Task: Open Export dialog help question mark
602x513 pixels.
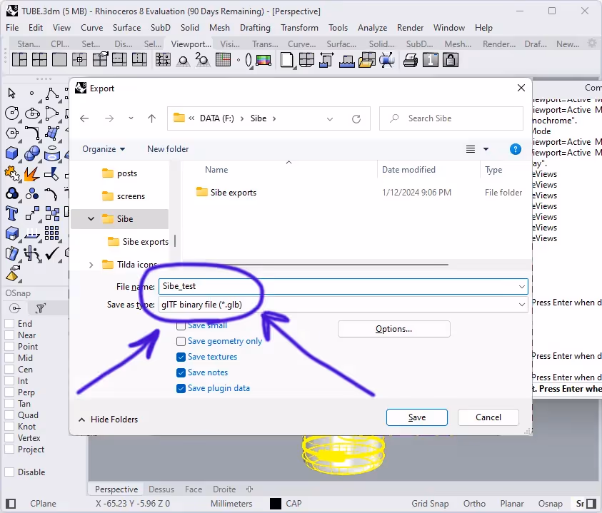Action: pyautogui.click(x=515, y=149)
